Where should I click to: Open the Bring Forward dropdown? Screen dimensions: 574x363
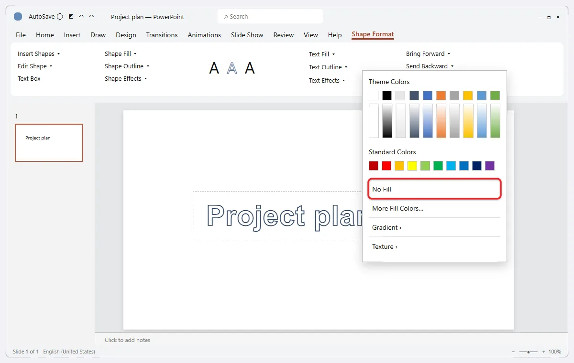point(428,53)
